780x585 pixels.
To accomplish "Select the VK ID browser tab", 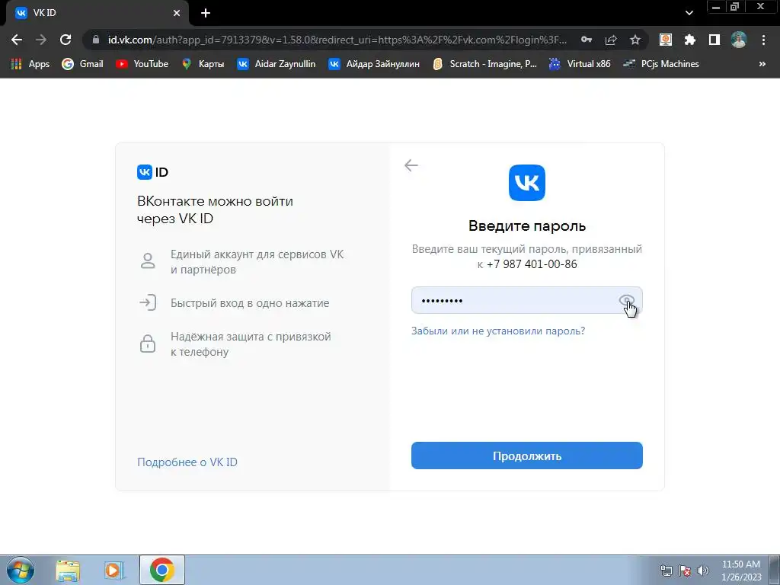I will (97, 13).
